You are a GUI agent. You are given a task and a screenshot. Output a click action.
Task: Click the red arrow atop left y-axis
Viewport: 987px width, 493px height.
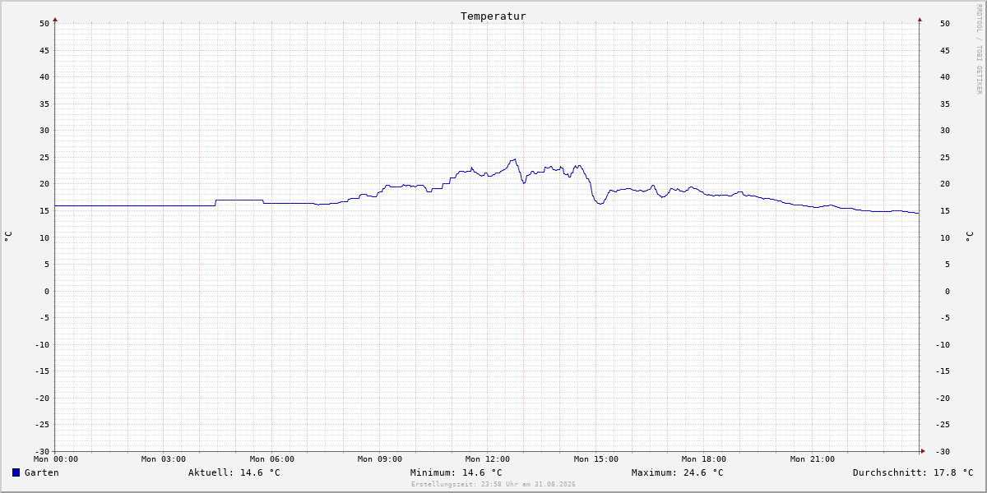[55, 19]
